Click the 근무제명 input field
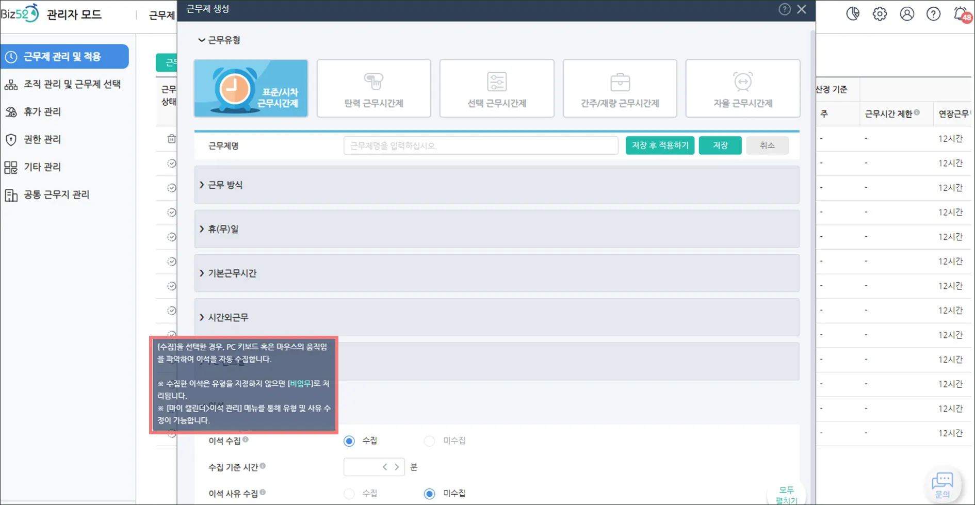This screenshot has width=975, height=505. click(480, 145)
